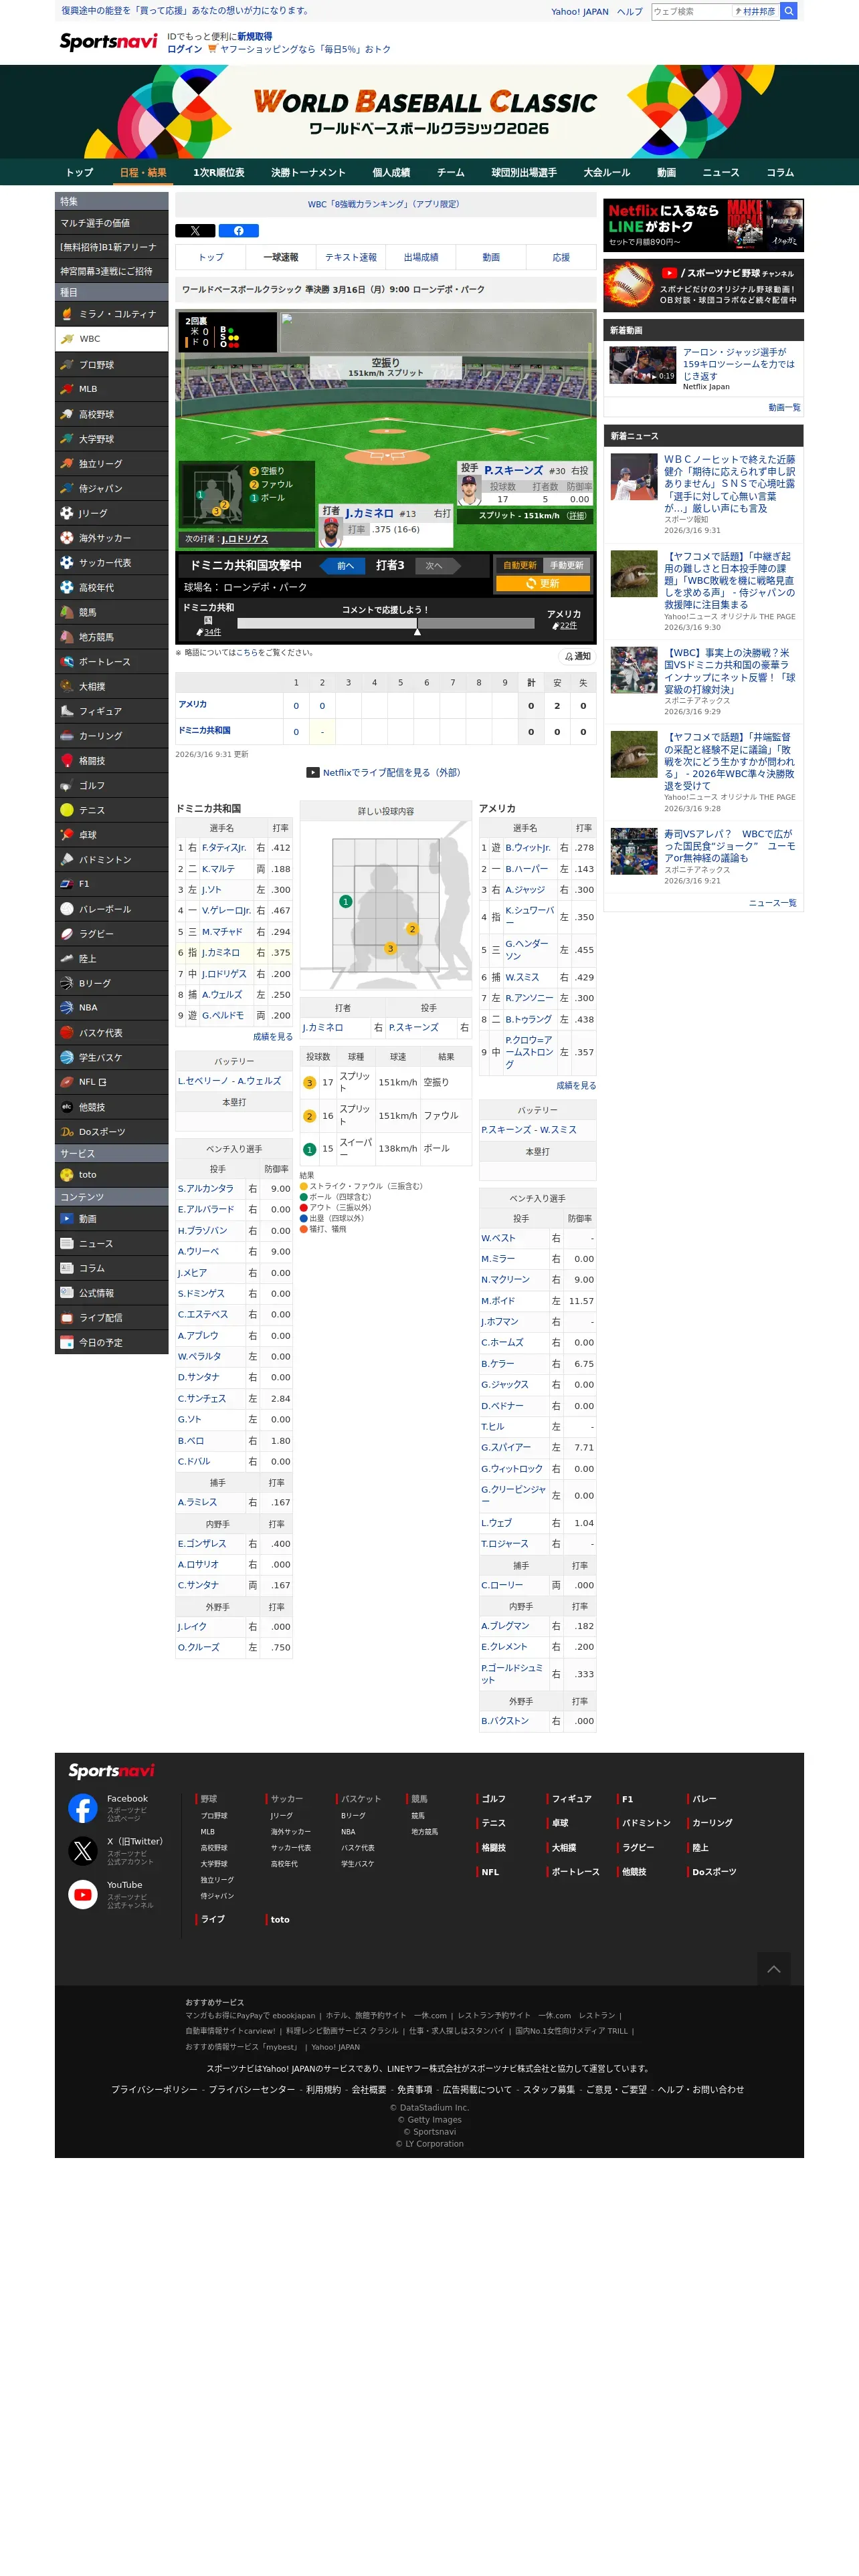Open batter J.カミネロ profile link
859x2576 pixels.
click(369, 513)
